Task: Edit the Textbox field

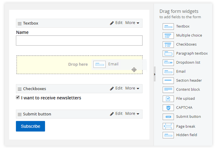Action: pyautogui.click(x=116, y=23)
